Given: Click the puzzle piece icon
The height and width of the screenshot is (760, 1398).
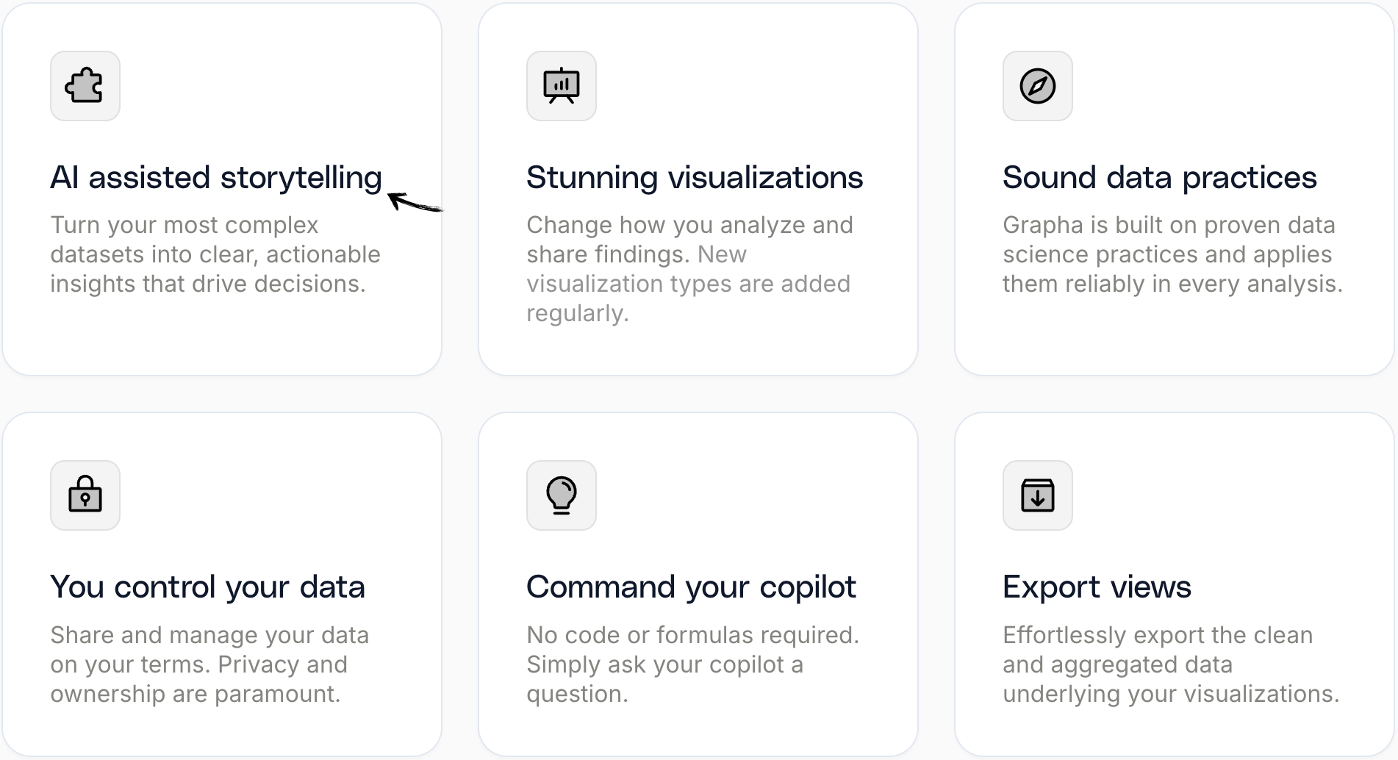Looking at the screenshot, I should point(85,86).
